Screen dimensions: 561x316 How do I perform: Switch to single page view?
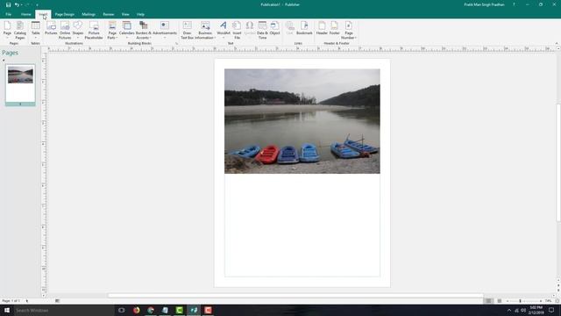pyautogui.click(x=488, y=301)
